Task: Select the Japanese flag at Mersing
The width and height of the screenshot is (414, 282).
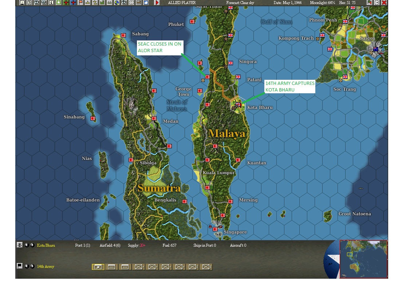Action: pyautogui.click(x=230, y=201)
